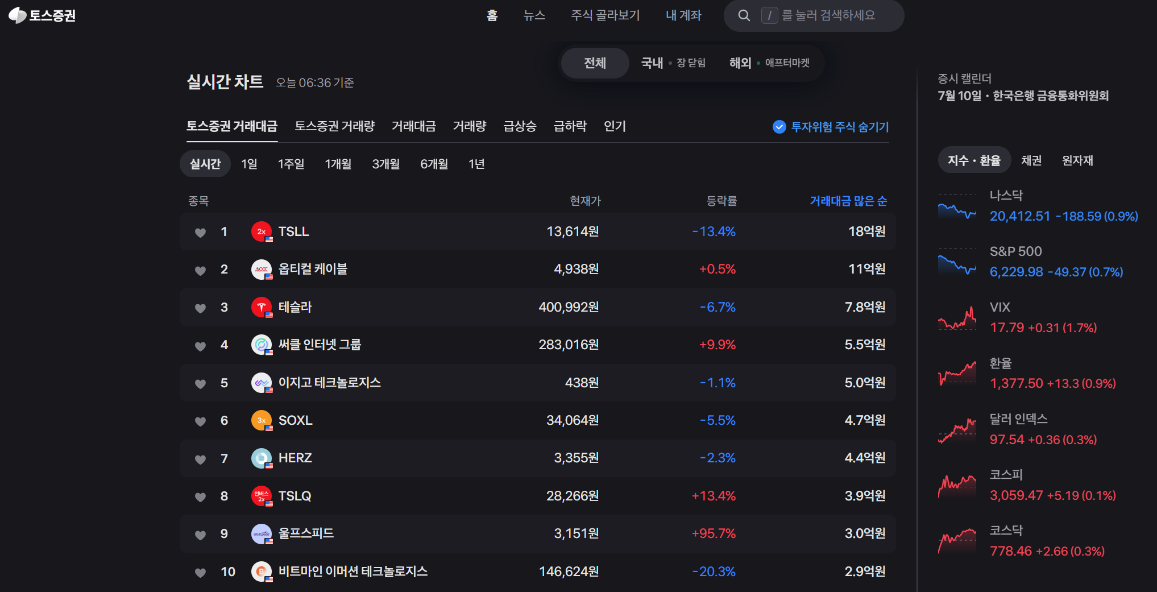Open 코스닥 chart thumbnail

coord(957,541)
